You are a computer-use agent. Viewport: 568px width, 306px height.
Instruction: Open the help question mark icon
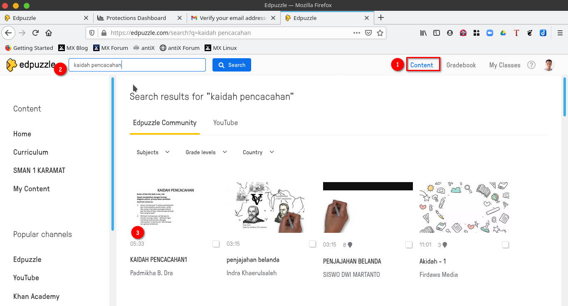(x=531, y=65)
